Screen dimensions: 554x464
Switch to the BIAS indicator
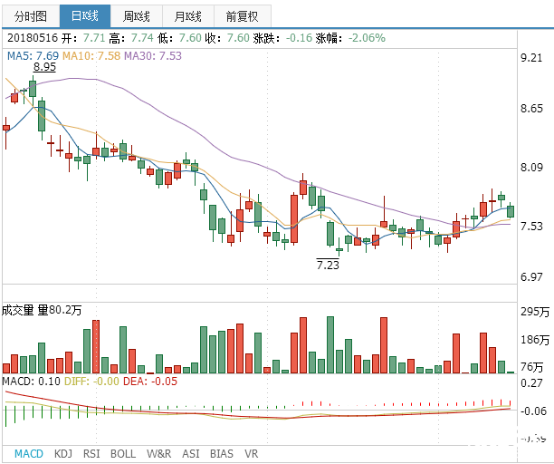tap(222, 453)
